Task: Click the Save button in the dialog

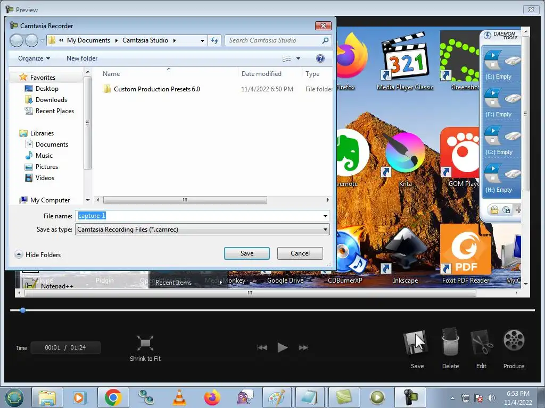Action: (247, 253)
